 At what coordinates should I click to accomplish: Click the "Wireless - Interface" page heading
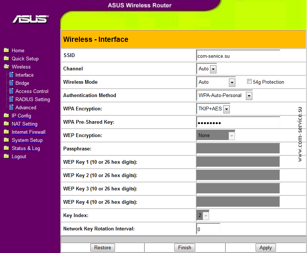tap(96, 39)
